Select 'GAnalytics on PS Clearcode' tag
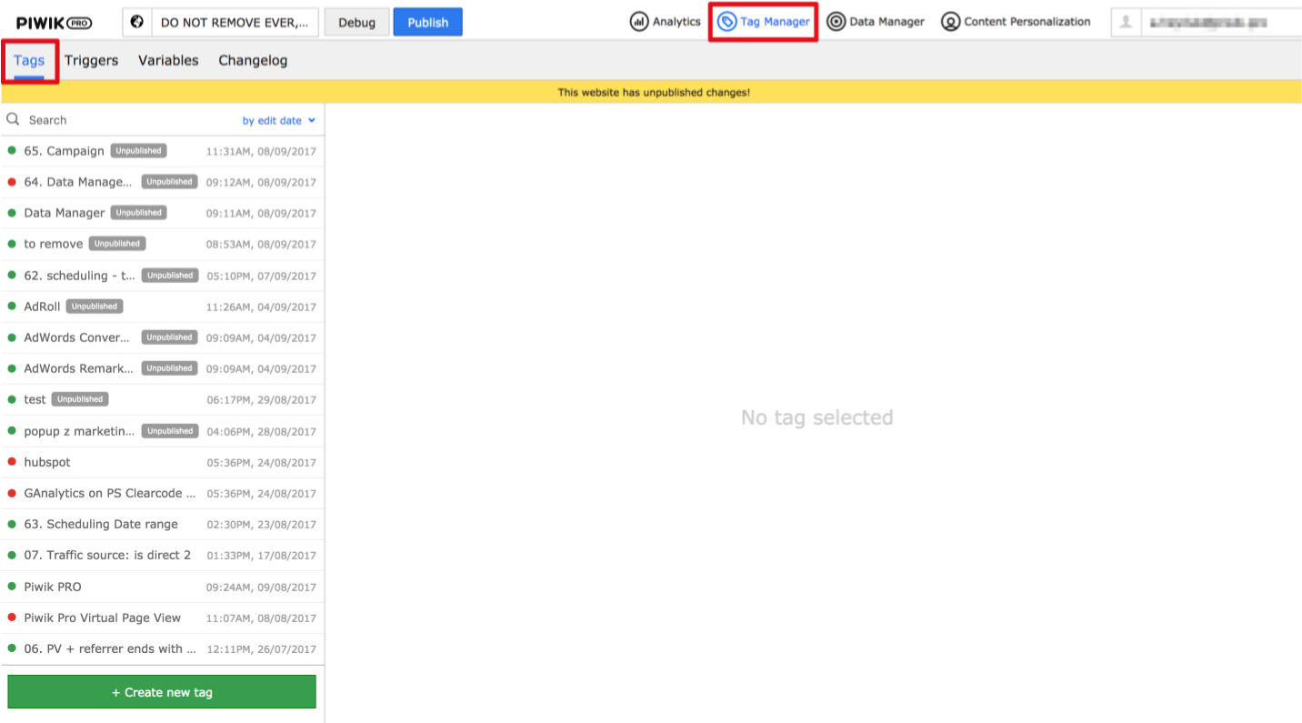Screen dimensions: 1302x723 [x=163, y=493]
